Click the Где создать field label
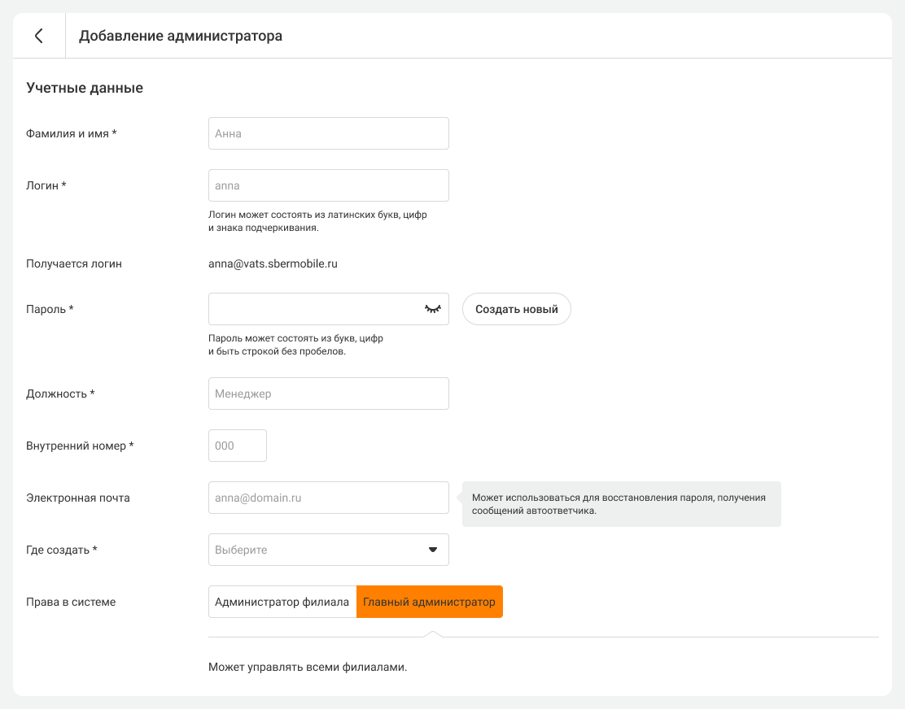The image size is (905, 709). pos(62,550)
